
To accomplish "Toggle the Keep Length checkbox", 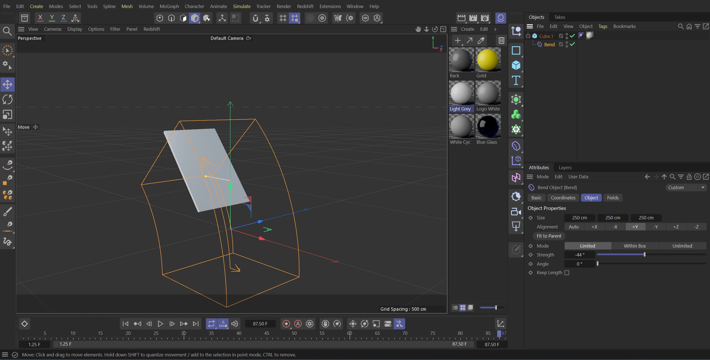I will [x=567, y=272].
